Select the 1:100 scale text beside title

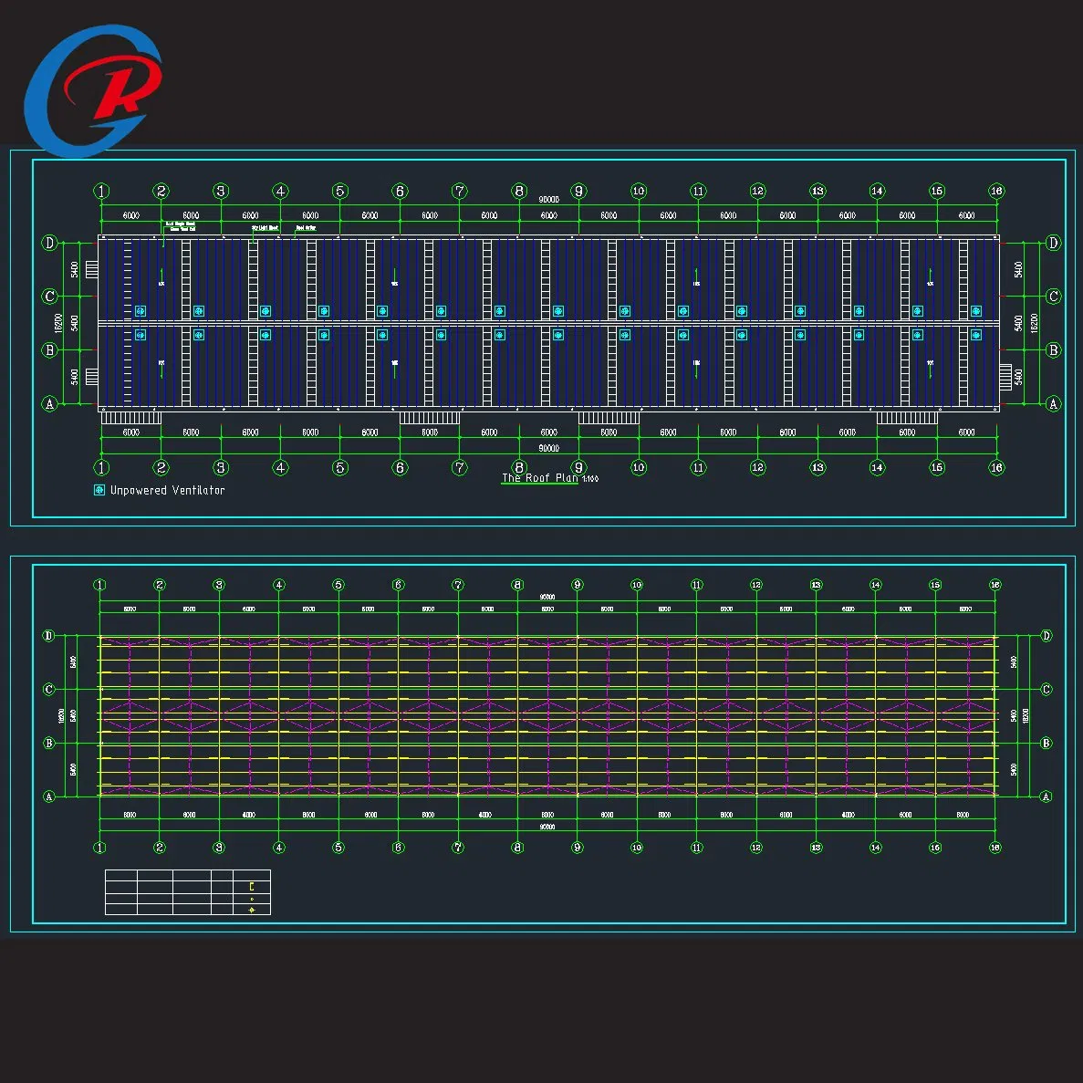590,479
